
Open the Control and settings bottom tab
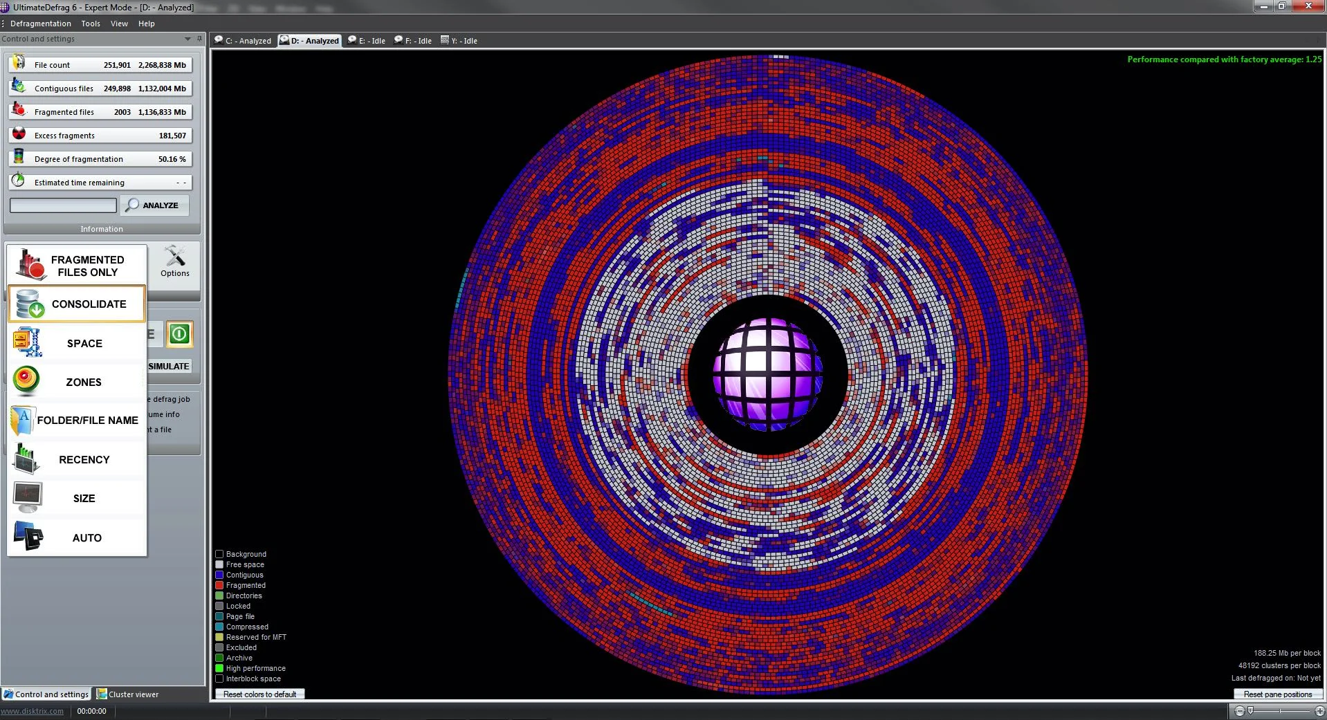pyautogui.click(x=46, y=694)
